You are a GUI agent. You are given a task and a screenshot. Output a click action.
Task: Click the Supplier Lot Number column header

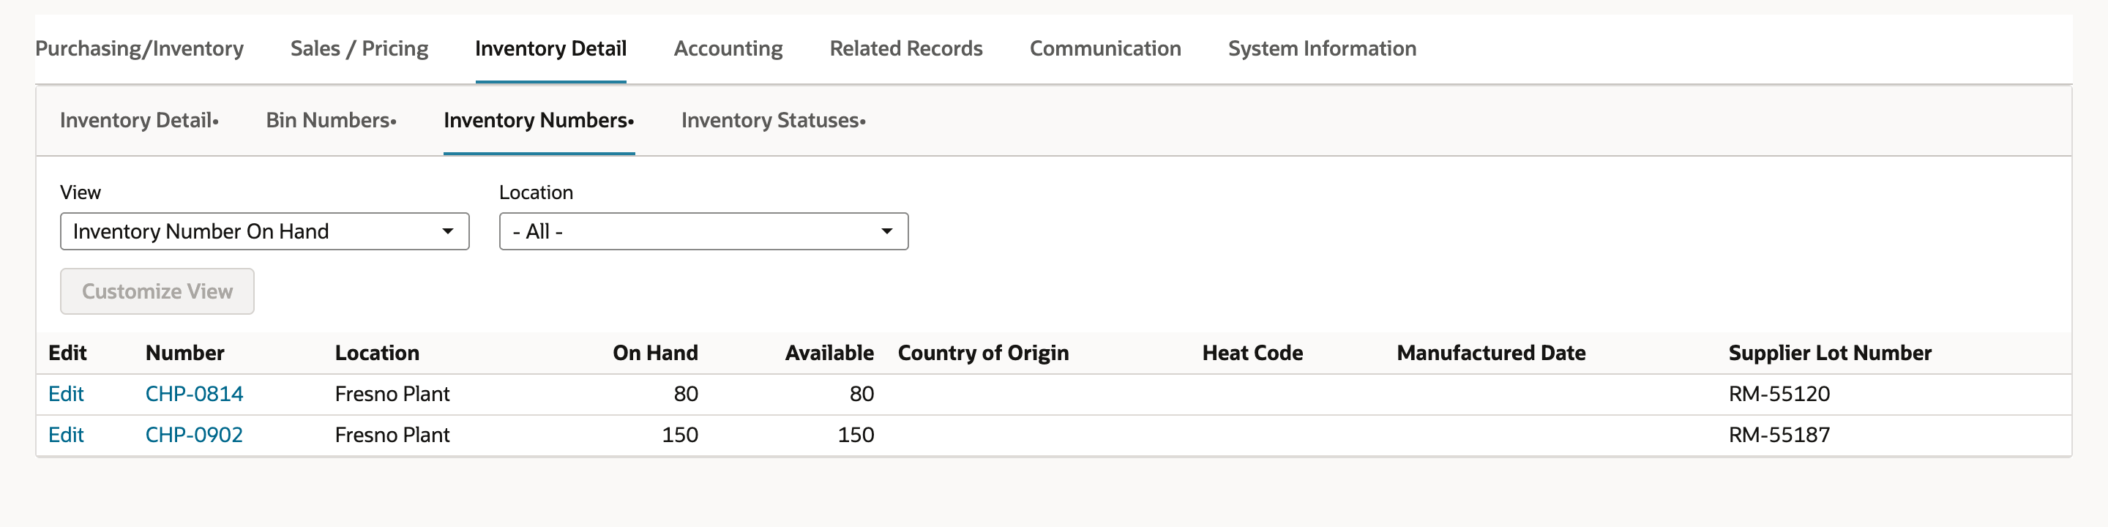point(1830,353)
